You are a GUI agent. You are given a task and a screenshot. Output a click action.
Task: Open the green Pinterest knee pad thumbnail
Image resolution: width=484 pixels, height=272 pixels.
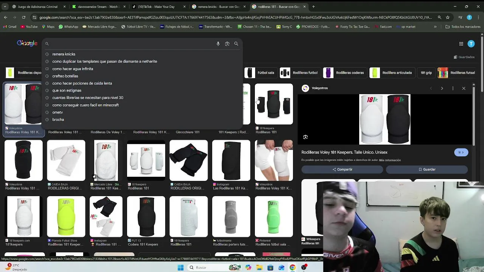click(274, 216)
